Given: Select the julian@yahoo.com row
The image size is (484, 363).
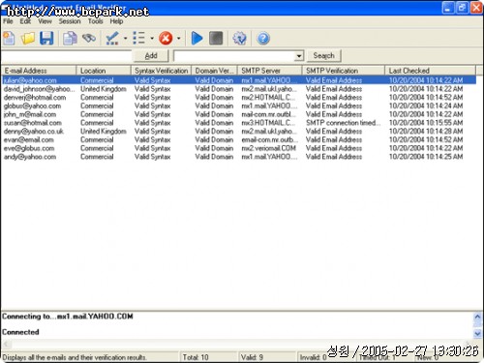Looking at the screenshot, I should pos(239,80).
